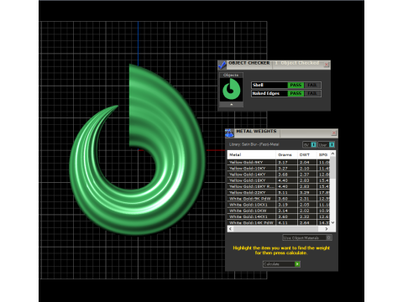Click the metal list's scroll-down arrow
The width and height of the screenshot is (403, 302).
[332, 222]
